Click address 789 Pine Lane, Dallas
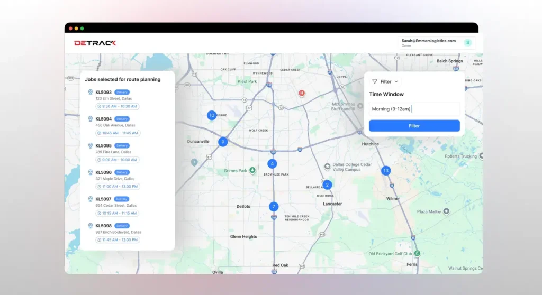 pos(113,152)
